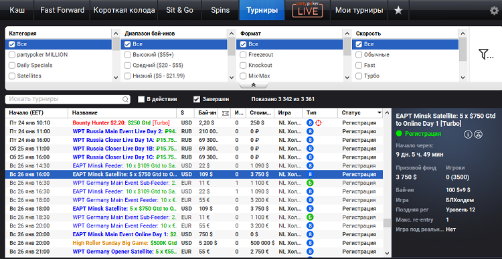The image size is (502, 259).
Task: Check the Средний ($20 - $55) checkbox
Action: [x=127, y=66]
